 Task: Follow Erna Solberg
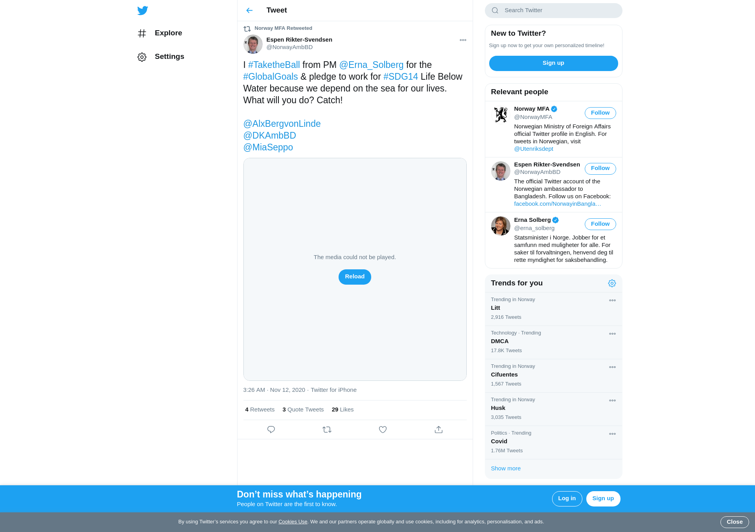600,224
